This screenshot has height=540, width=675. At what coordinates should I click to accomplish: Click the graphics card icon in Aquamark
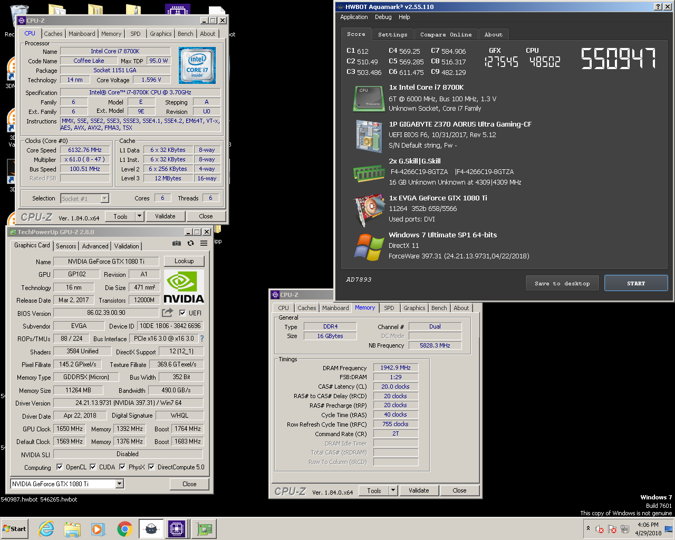pos(368,209)
